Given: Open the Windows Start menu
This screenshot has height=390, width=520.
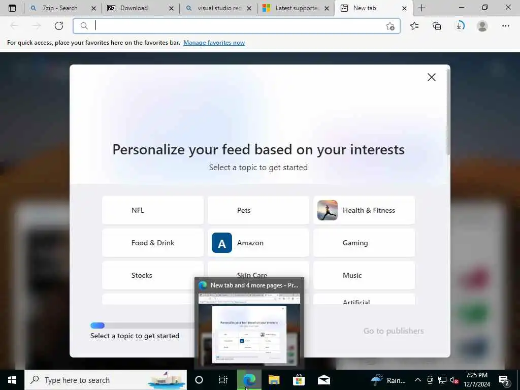Looking at the screenshot, I should [12, 380].
